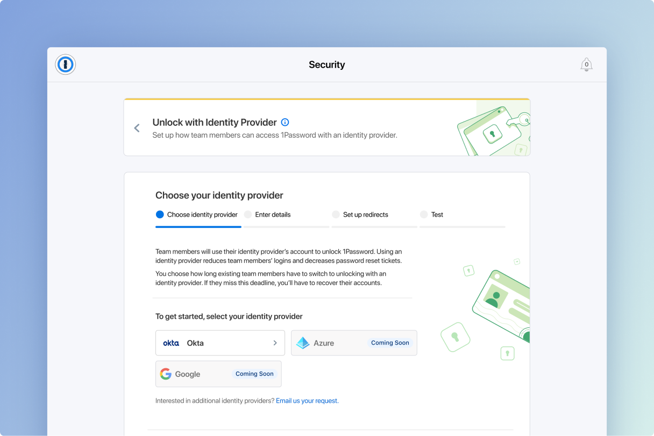Click the grey Test step circle
The height and width of the screenshot is (436, 654).
click(424, 215)
